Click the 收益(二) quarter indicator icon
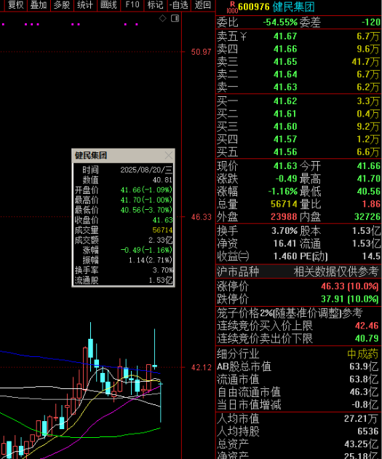 (x=244, y=256)
